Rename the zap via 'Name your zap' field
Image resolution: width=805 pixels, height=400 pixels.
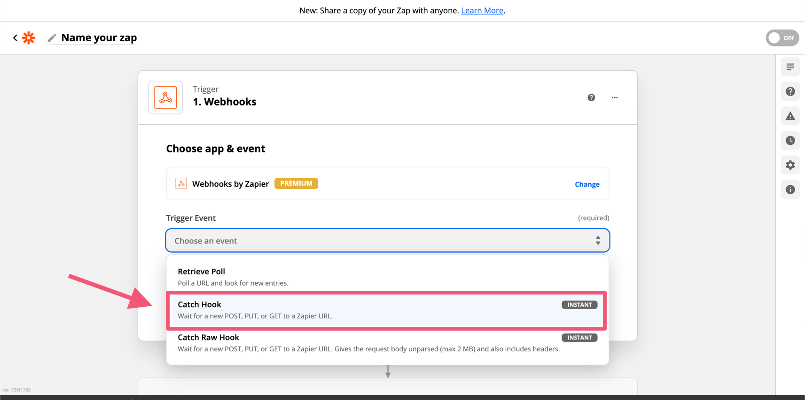pyautogui.click(x=99, y=38)
